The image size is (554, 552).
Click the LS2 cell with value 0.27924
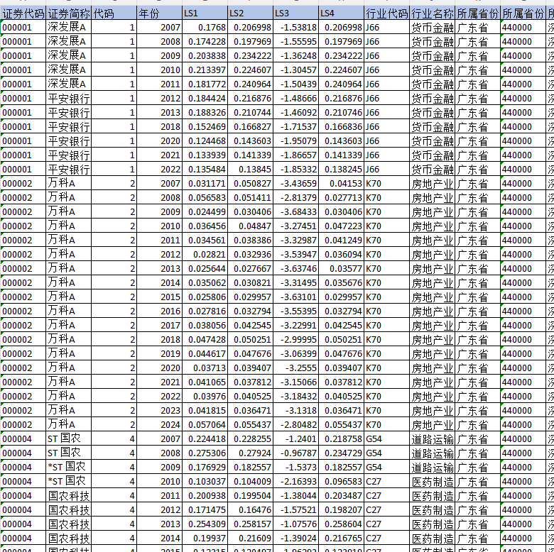250,453
